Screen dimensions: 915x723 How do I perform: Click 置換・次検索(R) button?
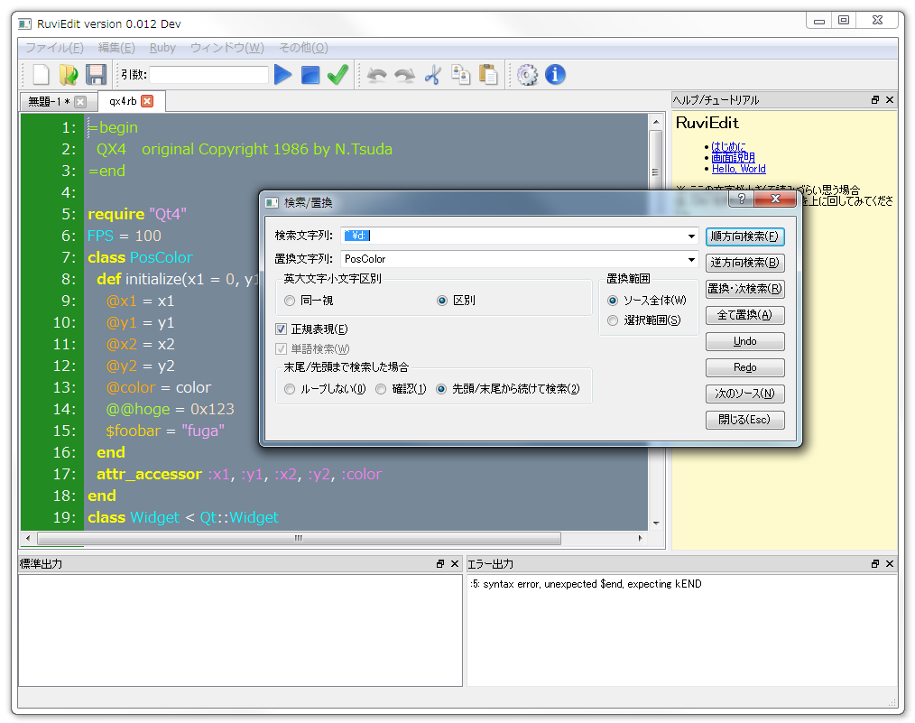[744, 289]
